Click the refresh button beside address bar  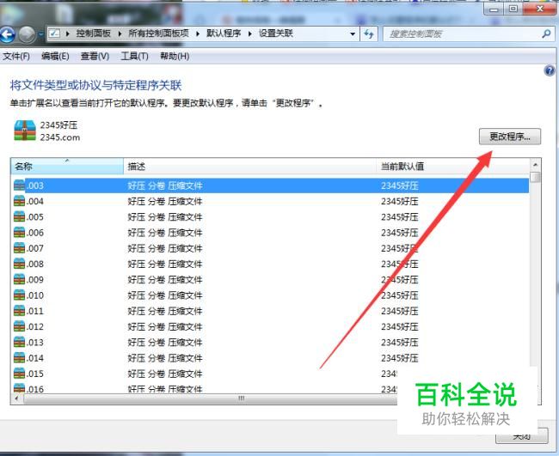369,34
